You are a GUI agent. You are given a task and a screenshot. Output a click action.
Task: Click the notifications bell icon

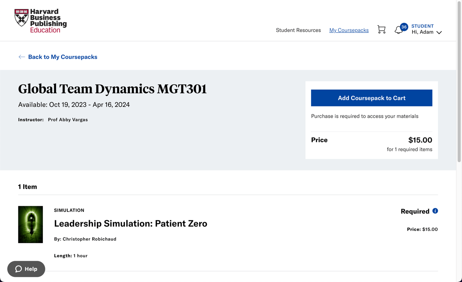[398, 30]
